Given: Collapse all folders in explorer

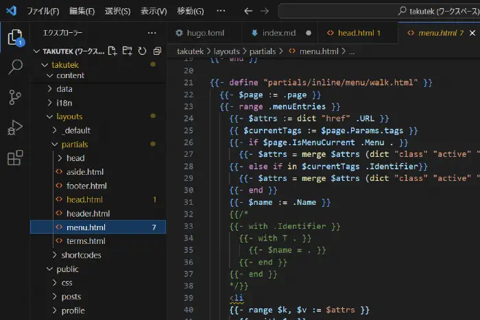Looking at the screenshot, I should [157, 51].
